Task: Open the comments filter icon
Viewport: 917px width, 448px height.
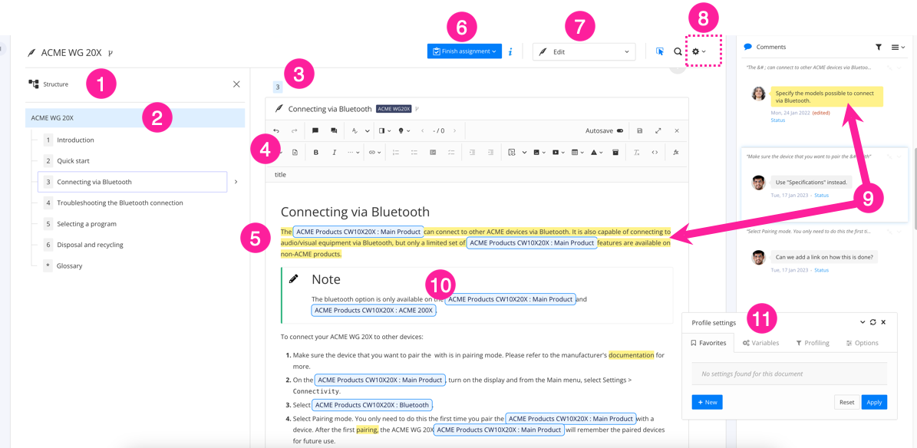Action: pyautogui.click(x=879, y=47)
